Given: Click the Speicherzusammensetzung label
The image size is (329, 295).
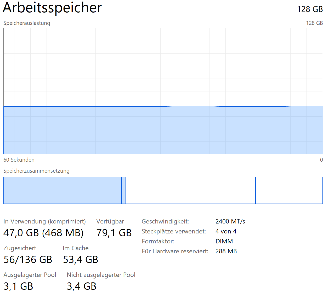Looking at the screenshot, I should pos(36,171).
